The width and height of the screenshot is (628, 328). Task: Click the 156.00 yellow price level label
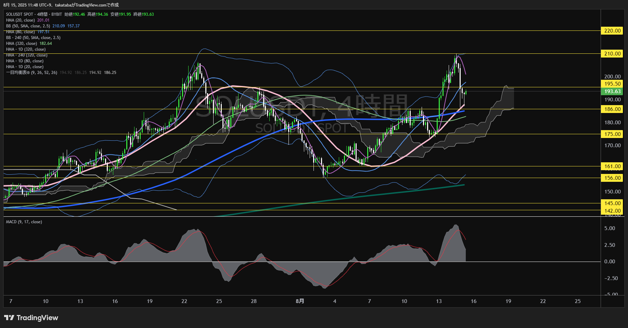[x=612, y=178]
